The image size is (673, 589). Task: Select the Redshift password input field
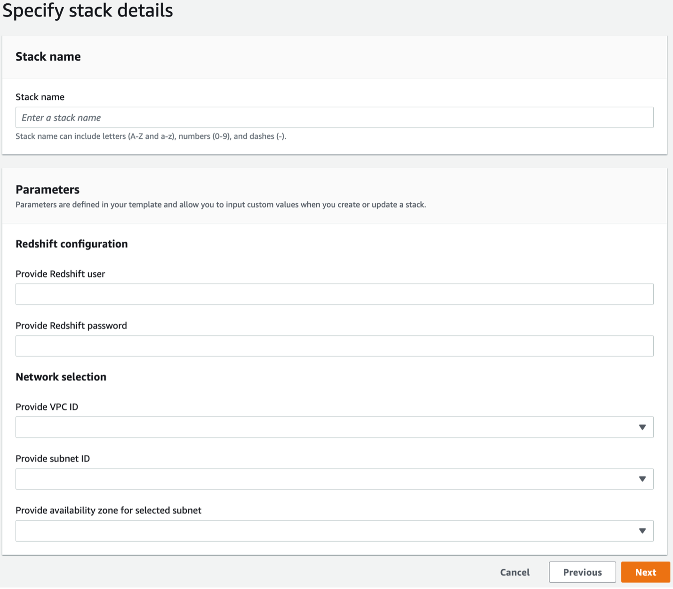(x=334, y=346)
